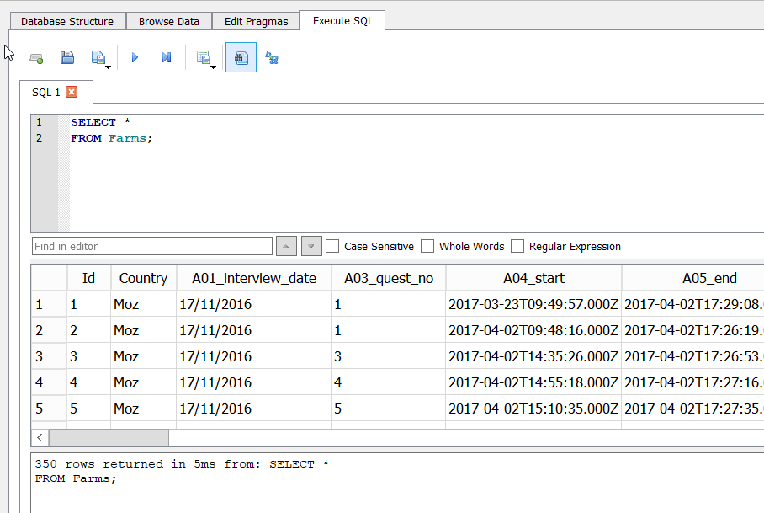Click the save SQL file icon
Screen dimensions: 764x513
coord(98,57)
